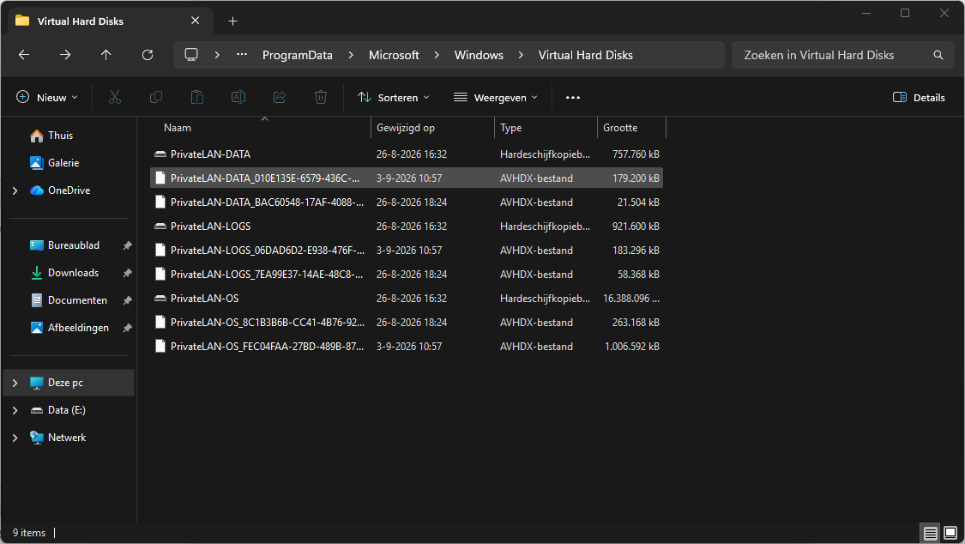Expand the Netwerk tree node
The width and height of the screenshot is (965, 544).
(15, 438)
